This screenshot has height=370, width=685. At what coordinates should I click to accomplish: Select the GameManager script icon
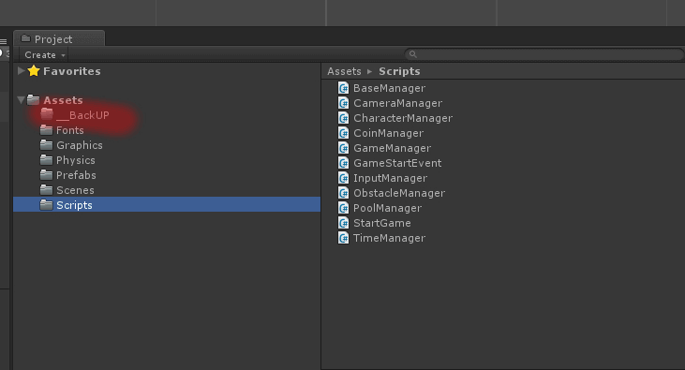coord(343,148)
